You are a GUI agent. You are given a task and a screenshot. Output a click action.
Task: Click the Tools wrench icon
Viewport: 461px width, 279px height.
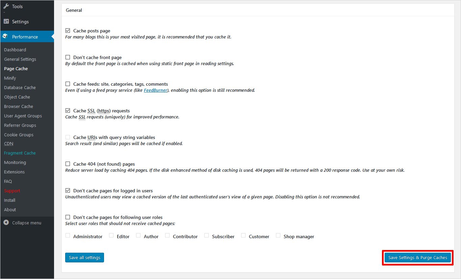[x=6, y=6]
